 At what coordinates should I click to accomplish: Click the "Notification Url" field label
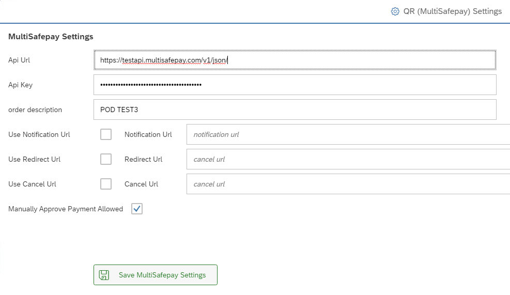pos(148,134)
